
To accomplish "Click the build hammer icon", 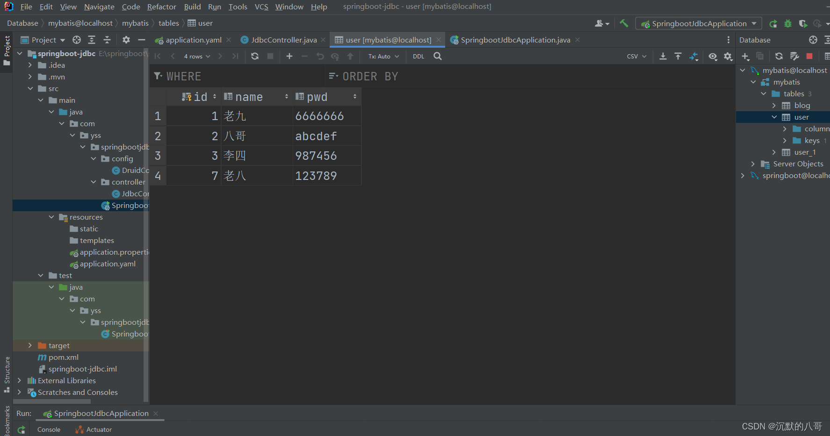I will click(624, 22).
